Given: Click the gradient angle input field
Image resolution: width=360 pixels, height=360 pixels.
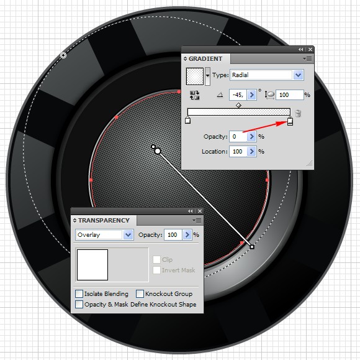Looking at the screenshot, I should point(238,95).
